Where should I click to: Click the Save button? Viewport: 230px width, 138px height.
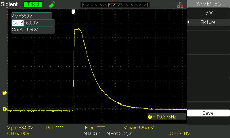tap(208, 113)
